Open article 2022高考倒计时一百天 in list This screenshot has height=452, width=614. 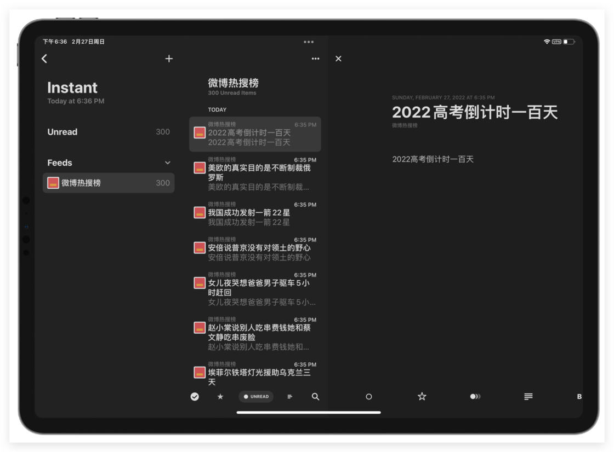pos(255,134)
